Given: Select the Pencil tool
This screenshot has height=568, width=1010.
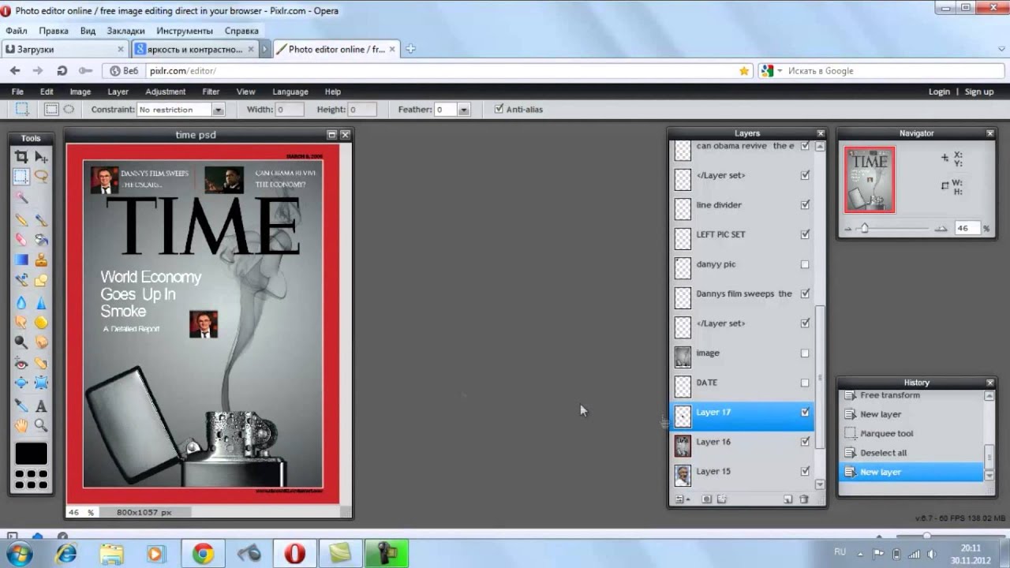Looking at the screenshot, I should (21, 219).
